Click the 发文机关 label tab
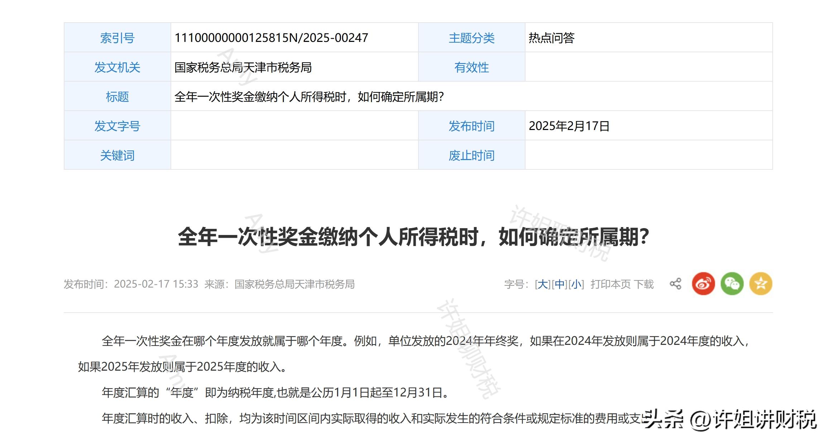Screen dimensions: 830x443 tap(118, 67)
